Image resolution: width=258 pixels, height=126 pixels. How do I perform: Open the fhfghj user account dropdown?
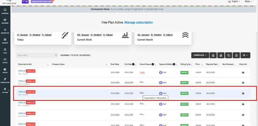pos(248,1)
